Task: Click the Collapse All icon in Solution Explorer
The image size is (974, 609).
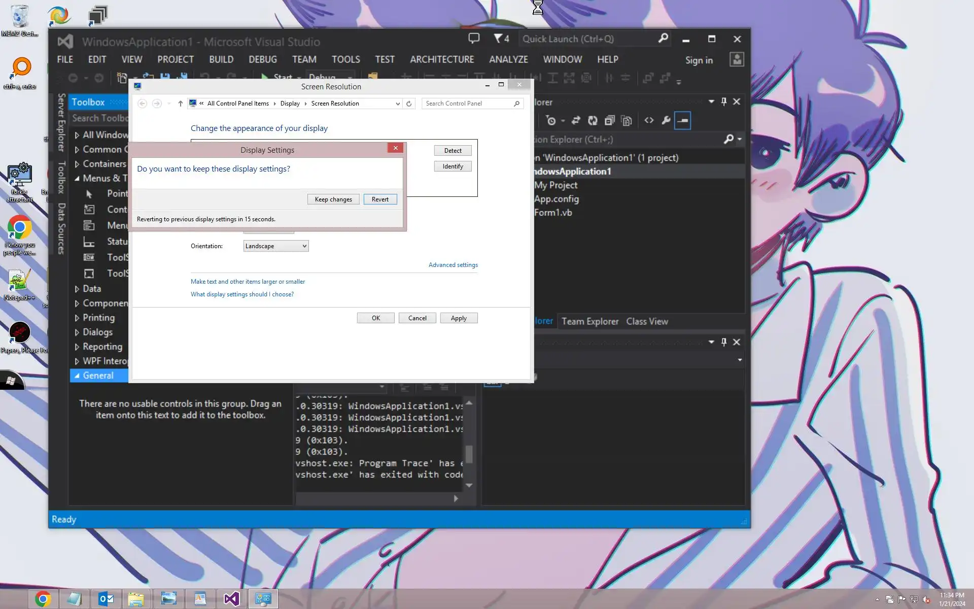Action: pos(609,120)
